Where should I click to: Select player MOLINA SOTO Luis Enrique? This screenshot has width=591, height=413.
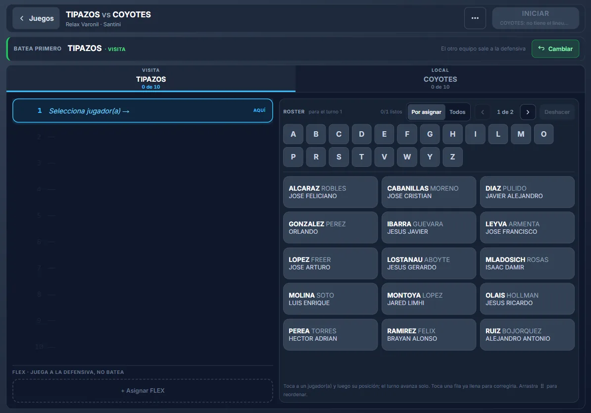[x=331, y=299]
